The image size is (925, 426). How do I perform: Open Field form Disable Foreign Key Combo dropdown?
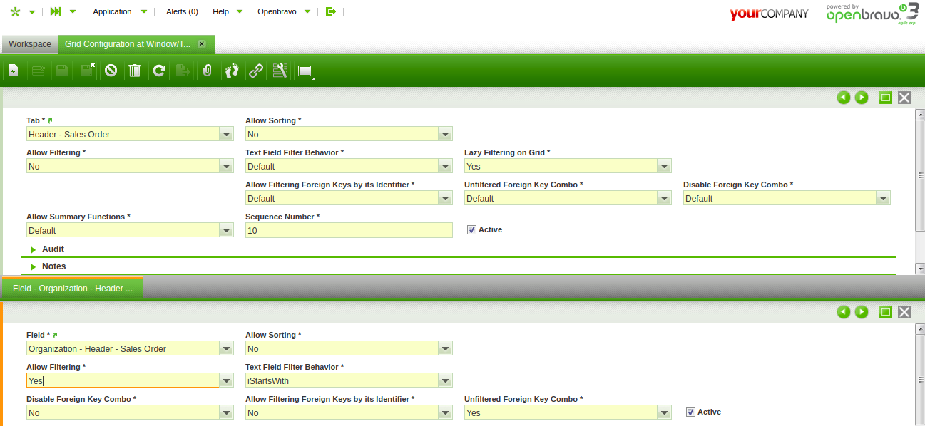click(227, 412)
